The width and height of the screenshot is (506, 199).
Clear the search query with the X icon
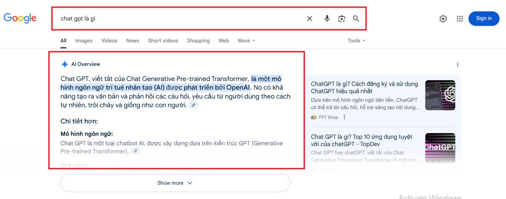point(310,19)
